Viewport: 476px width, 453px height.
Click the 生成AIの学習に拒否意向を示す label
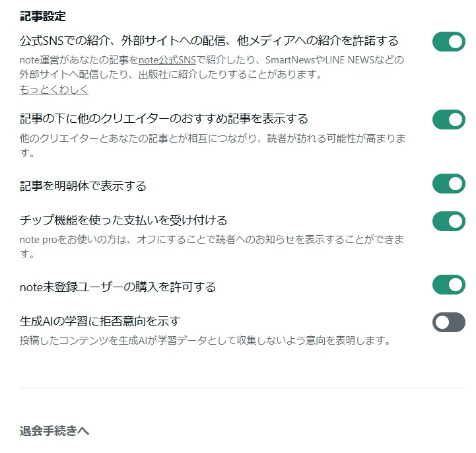click(100, 321)
